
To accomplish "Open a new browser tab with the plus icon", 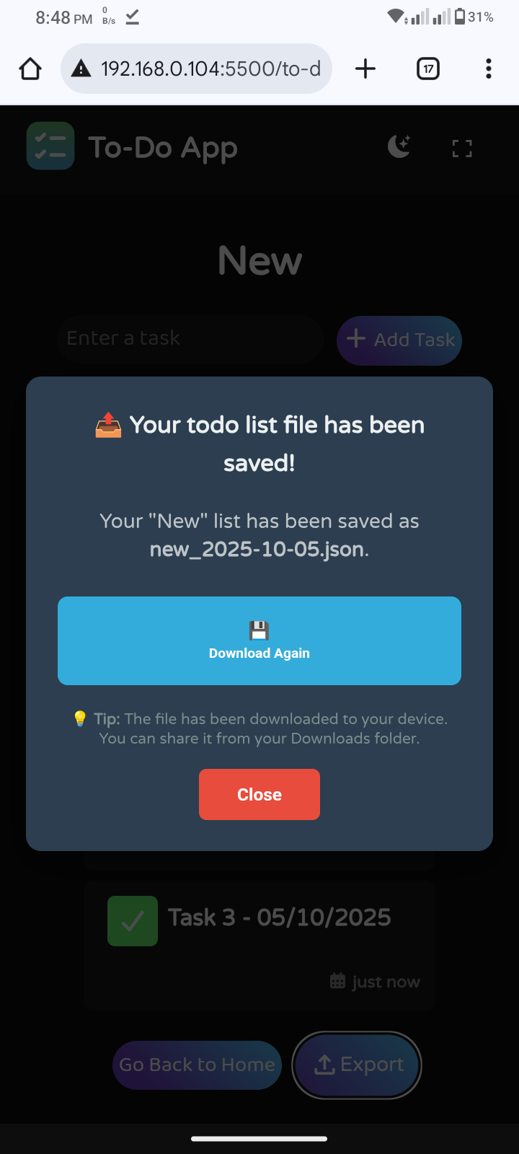I will point(365,69).
